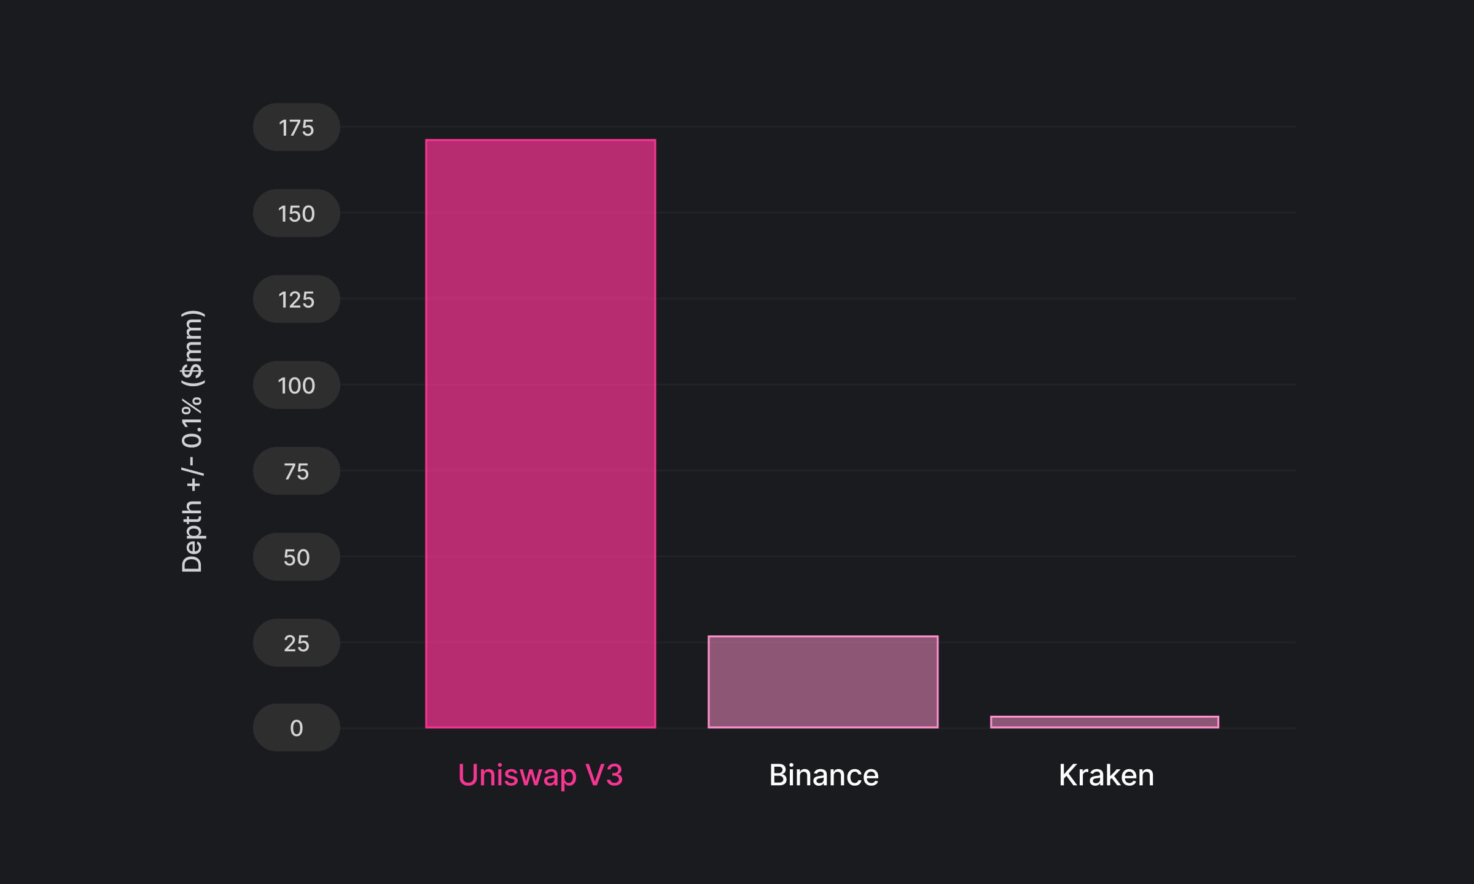Select the 0 y-axis tick pill
This screenshot has width=1474, height=884.
(x=296, y=728)
